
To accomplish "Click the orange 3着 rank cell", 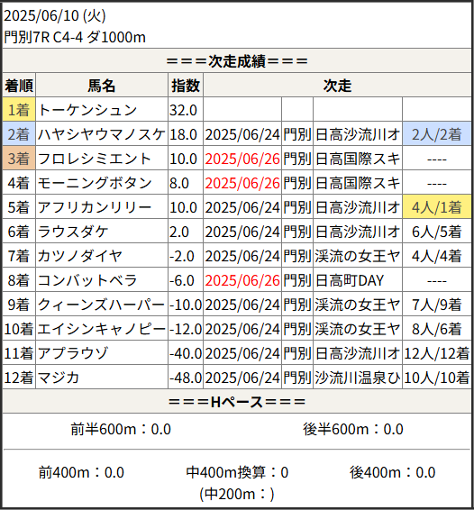I will 19,159.
